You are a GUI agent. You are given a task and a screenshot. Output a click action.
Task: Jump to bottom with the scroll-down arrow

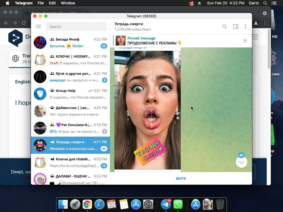[241, 162]
